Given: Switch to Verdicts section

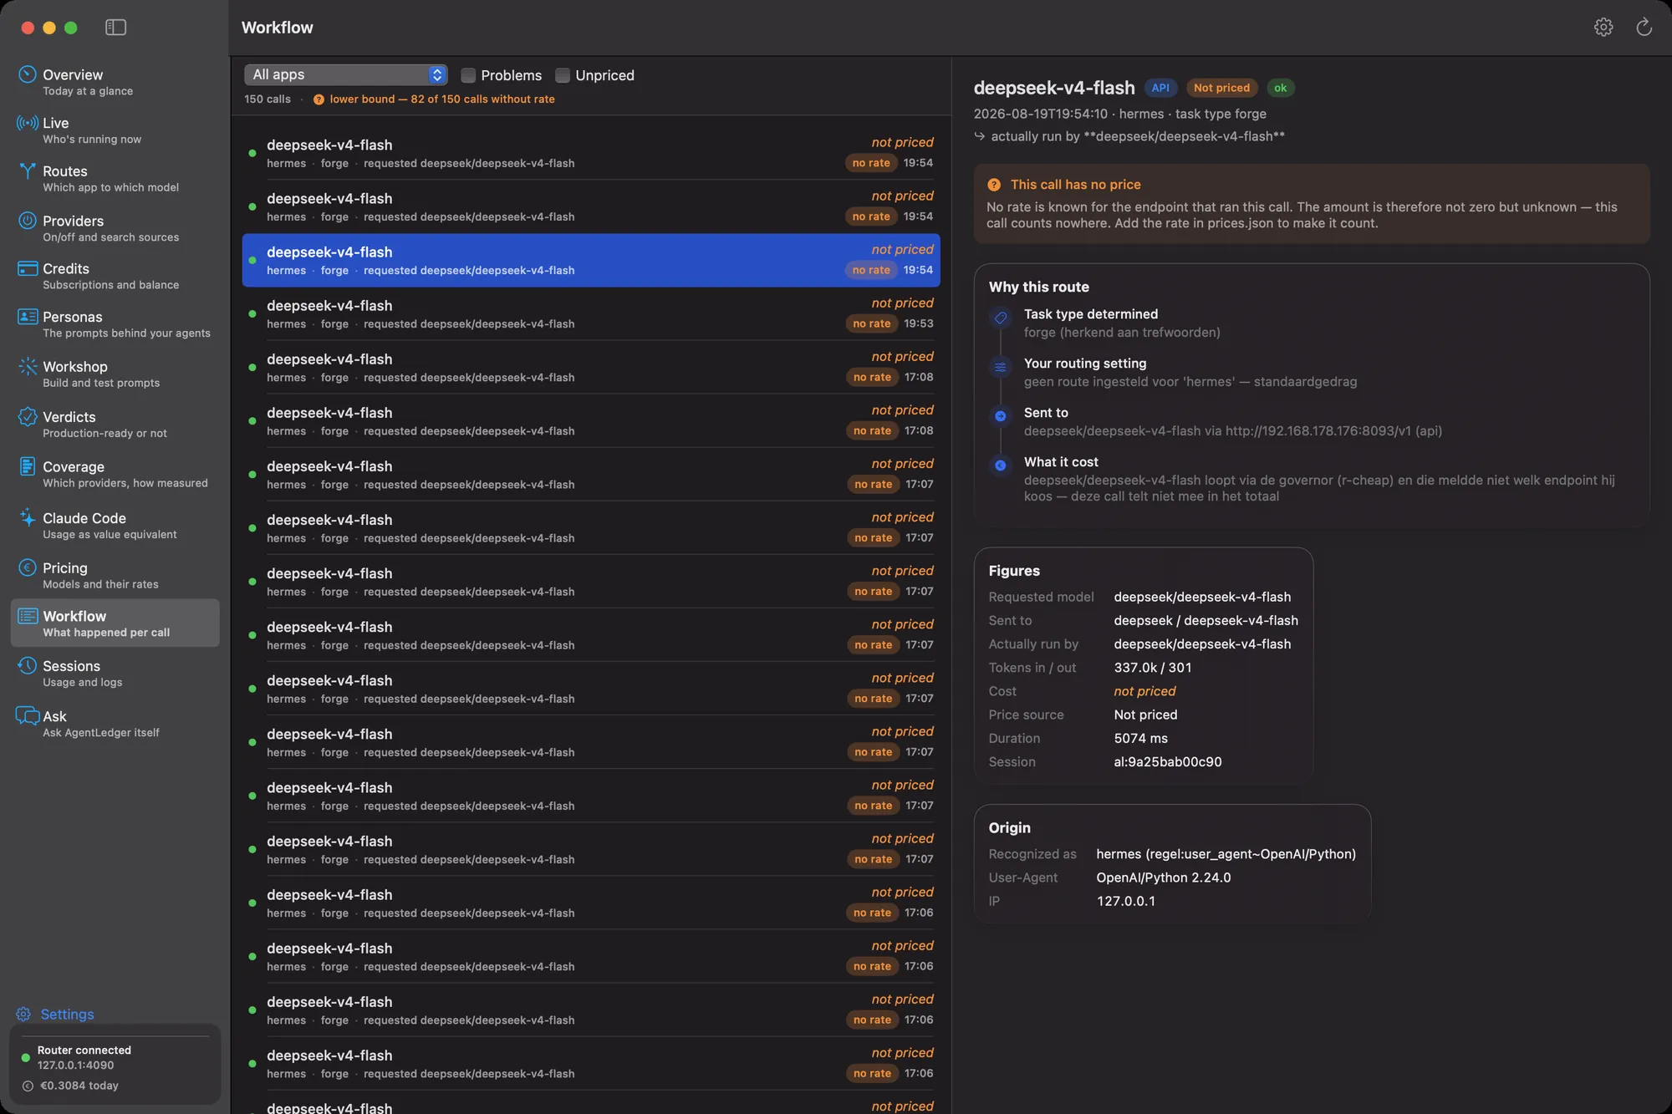Looking at the screenshot, I should (x=115, y=424).
